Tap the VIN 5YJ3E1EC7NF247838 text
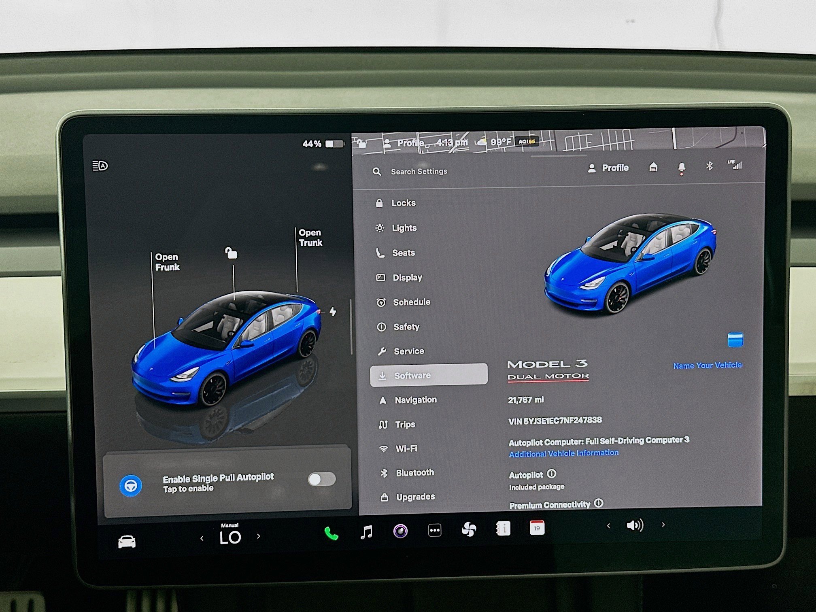 point(555,421)
